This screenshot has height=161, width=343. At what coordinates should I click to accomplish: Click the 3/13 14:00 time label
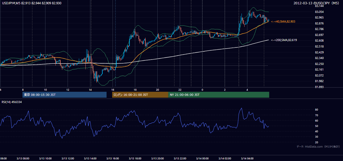coord(90,159)
